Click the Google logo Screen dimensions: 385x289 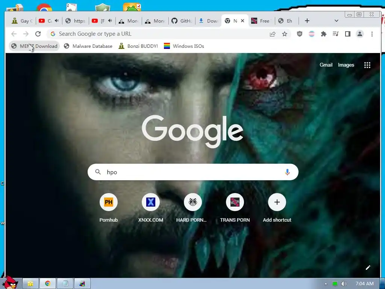tap(192, 131)
